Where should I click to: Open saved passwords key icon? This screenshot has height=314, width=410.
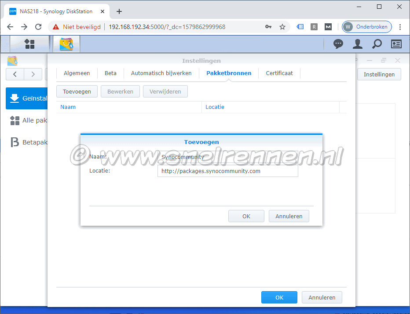pos(268,27)
